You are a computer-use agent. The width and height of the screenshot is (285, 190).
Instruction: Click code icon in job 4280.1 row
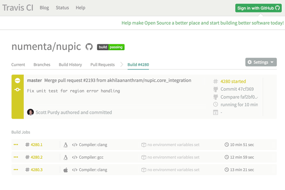(x=75, y=145)
